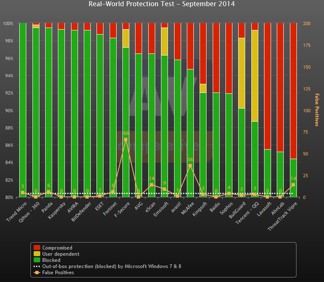Click the Fortinet axis label
This screenshot has width=324, height=282.
tap(110, 209)
